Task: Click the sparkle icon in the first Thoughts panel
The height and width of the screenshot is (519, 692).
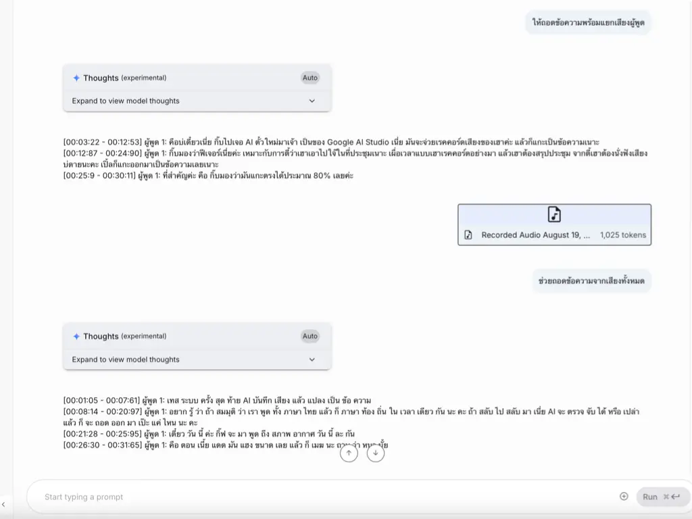Action: coord(76,78)
